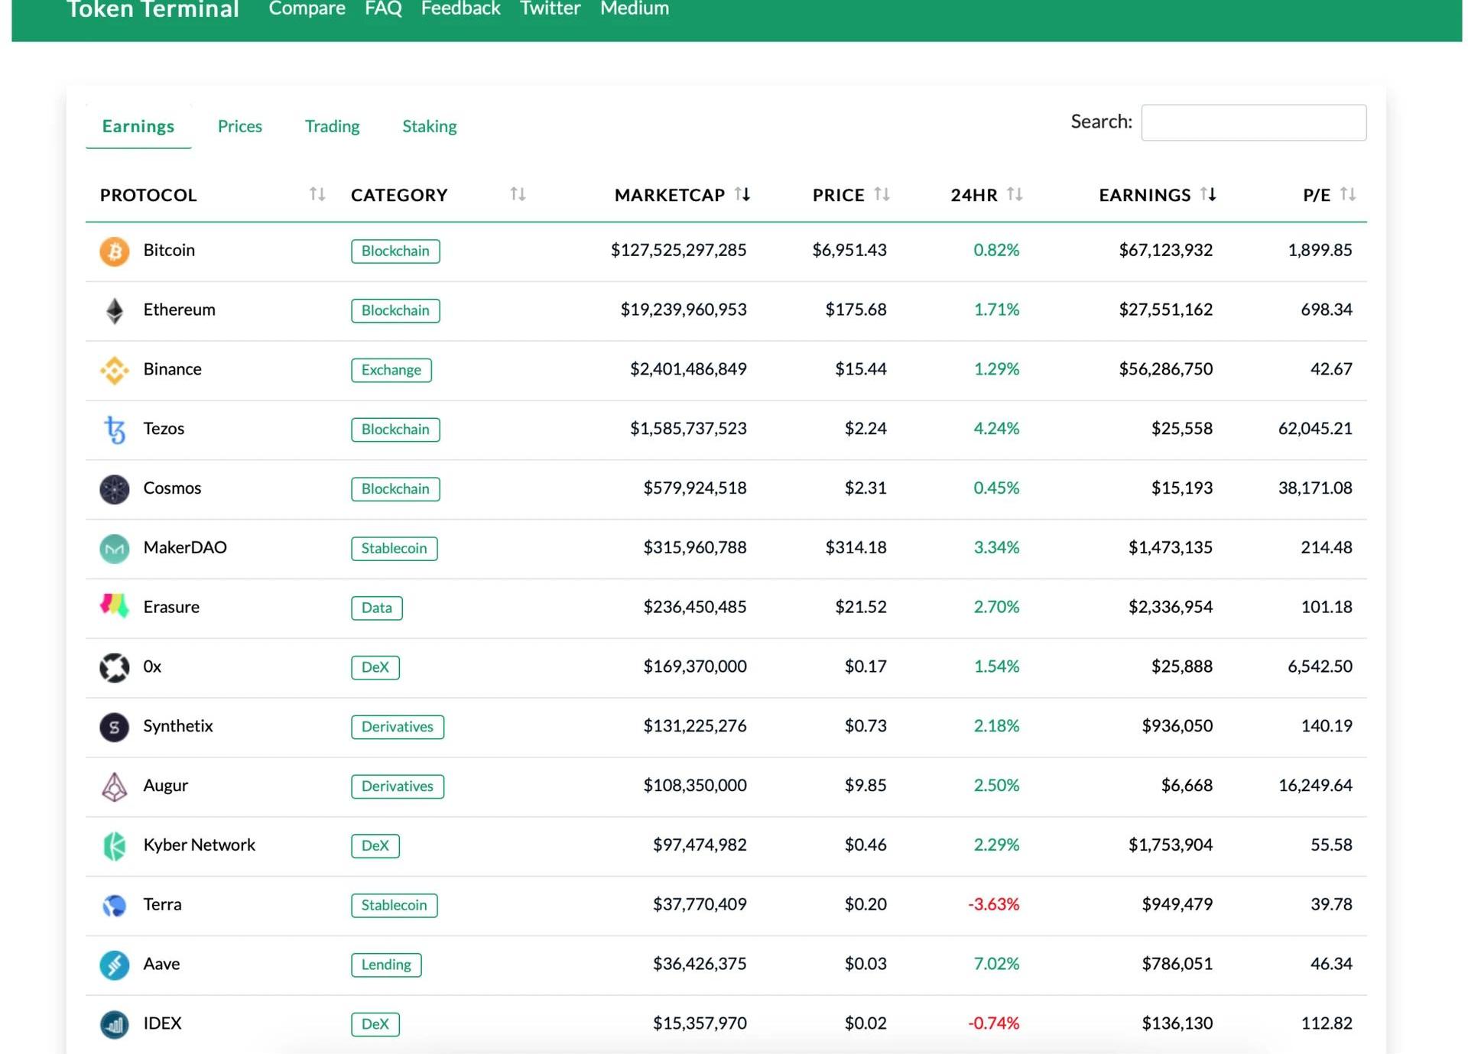The width and height of the screenshot is (1468, 1054).
Task: Click Tezos P/E value 62,045.21
Action: click(1315, 428)
